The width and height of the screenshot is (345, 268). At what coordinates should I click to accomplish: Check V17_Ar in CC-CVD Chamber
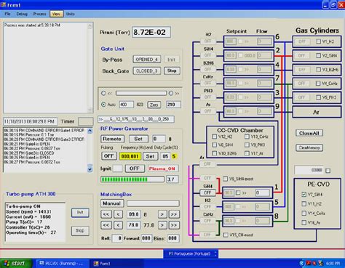point(247,153)
